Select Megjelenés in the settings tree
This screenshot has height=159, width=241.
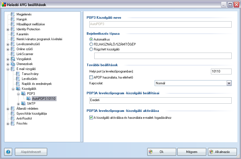(x=24, y=14)
